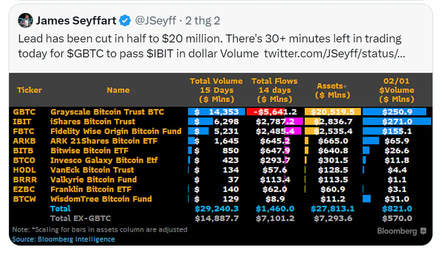The width and height of the screenshot is (443, 255).
Task: Click the Ticker column header
Action: coord(29,90)
